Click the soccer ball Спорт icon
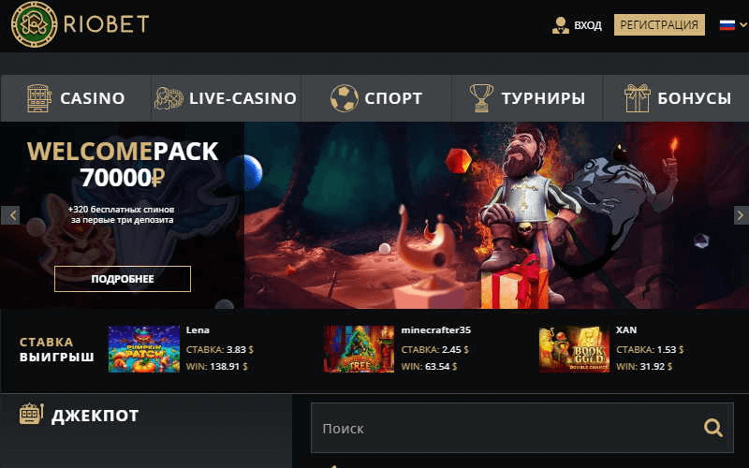Screen dimensions: 749x468 tap(344, 98)
